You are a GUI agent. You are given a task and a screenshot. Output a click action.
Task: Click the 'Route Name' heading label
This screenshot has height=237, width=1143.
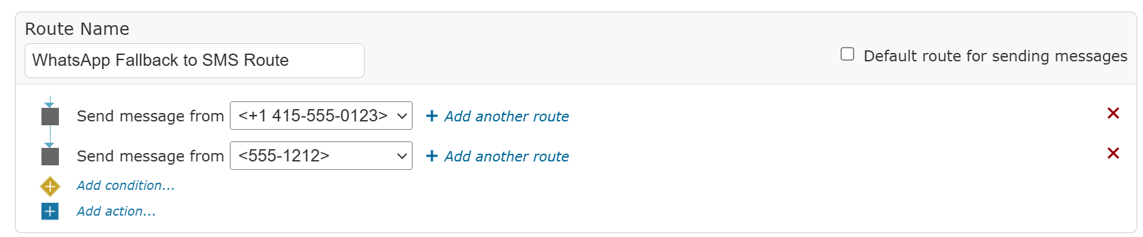77,29
